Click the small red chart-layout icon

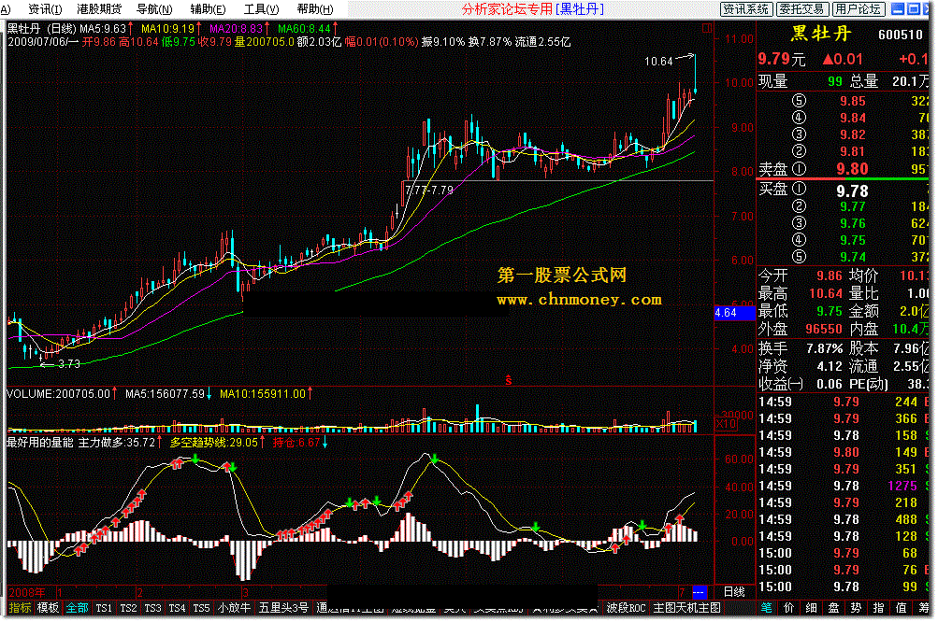pyautogui.click(x=706, y=27)
